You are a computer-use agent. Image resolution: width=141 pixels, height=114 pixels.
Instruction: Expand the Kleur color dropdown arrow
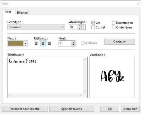pyautogui.click(x=26, y=43)
